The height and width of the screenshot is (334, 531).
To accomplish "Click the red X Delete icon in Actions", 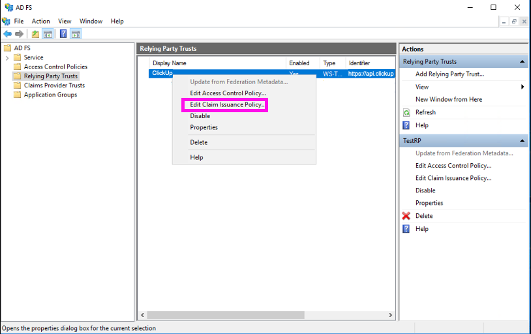I will 406,216.
